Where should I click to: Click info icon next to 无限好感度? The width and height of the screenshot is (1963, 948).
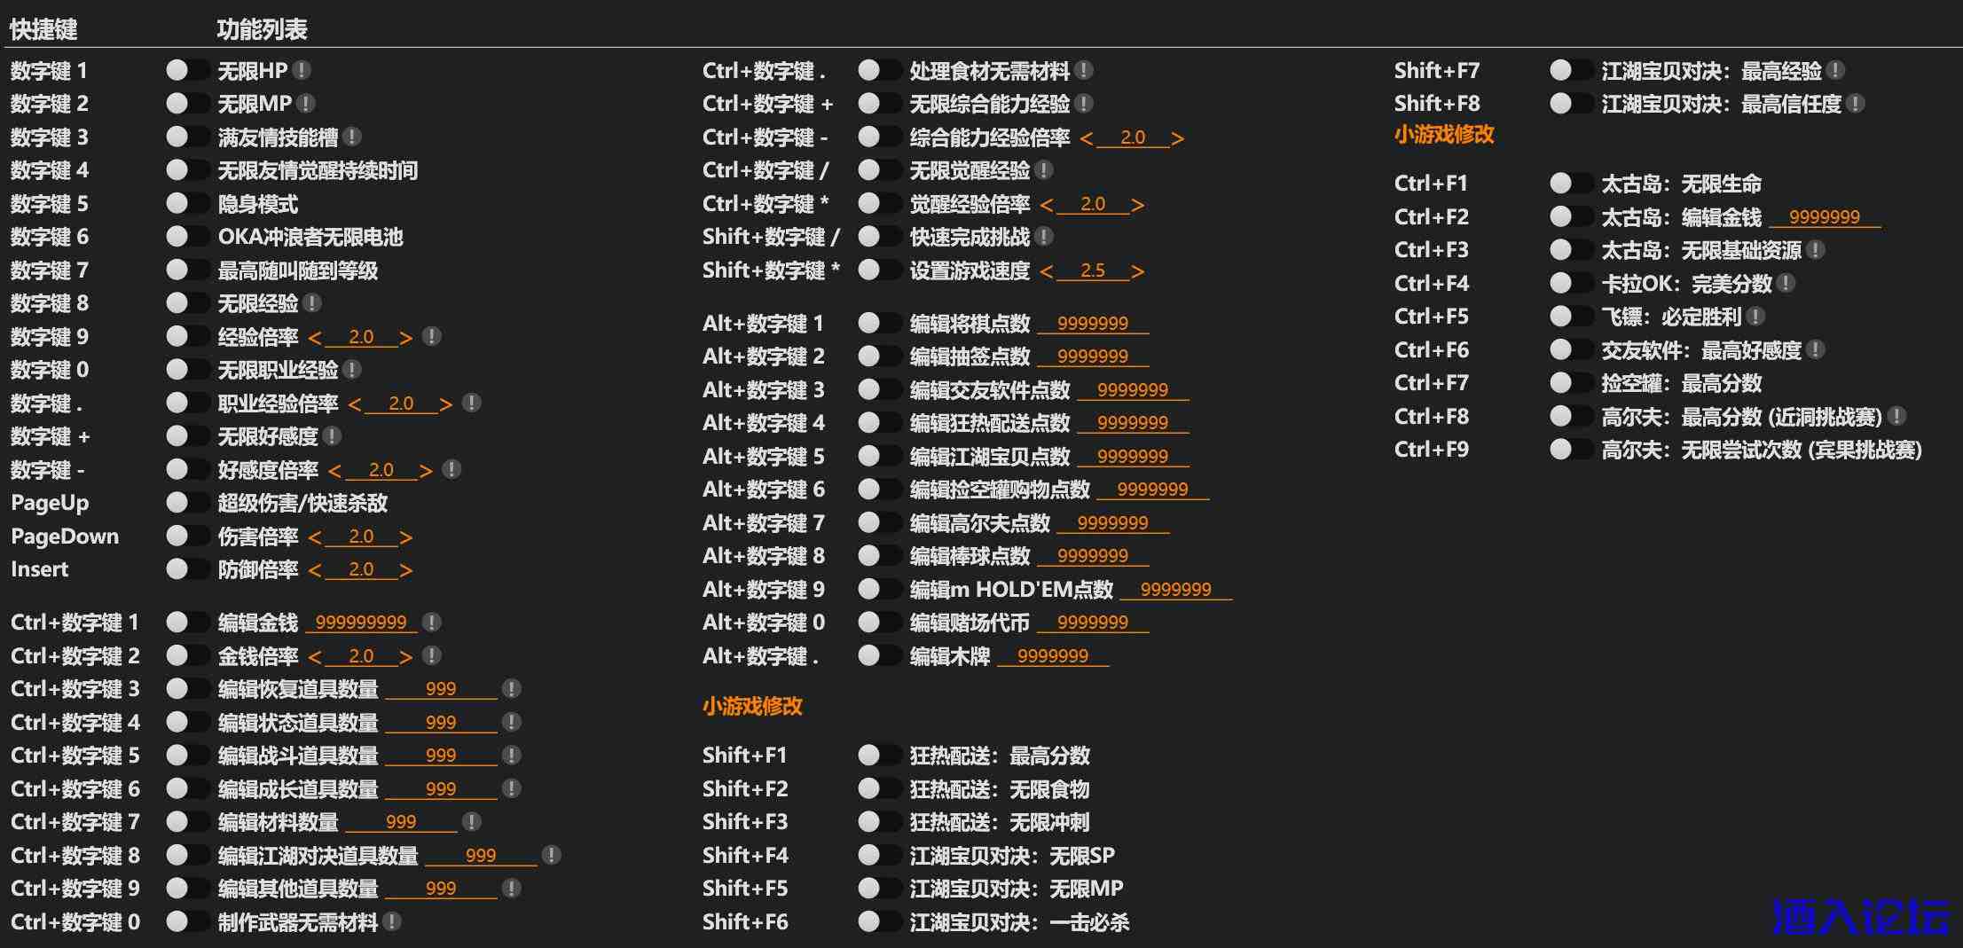click(332, 436)
